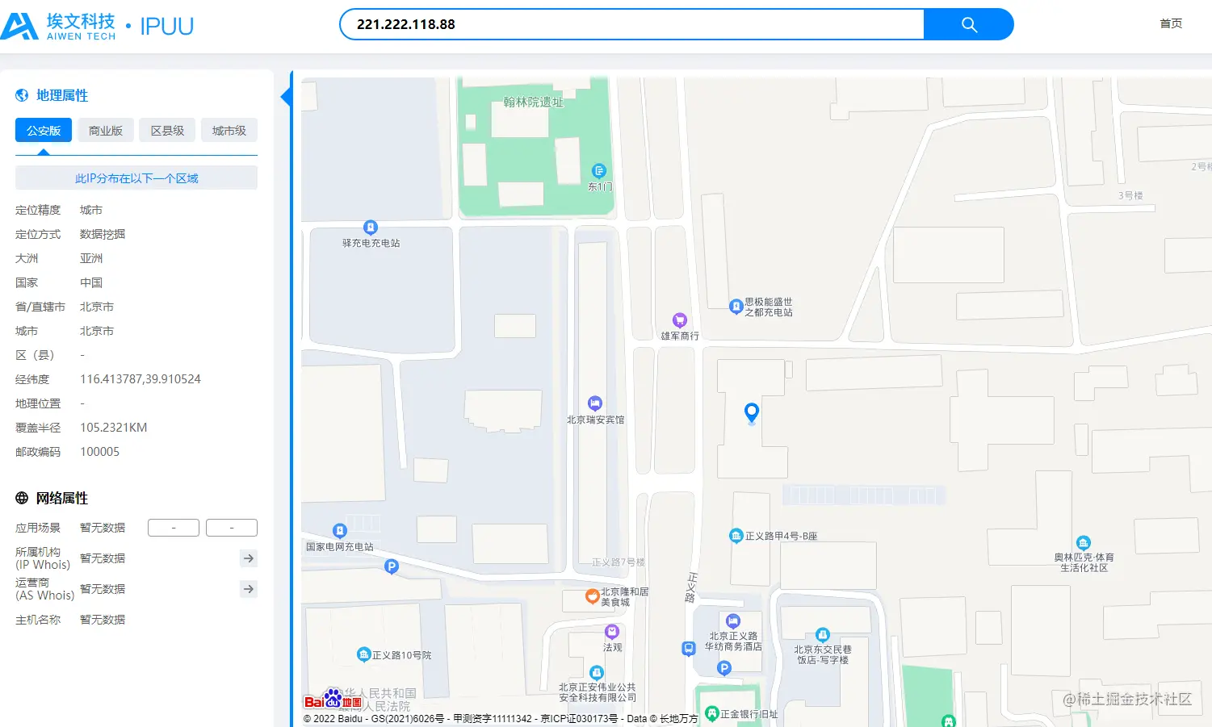This screenshot has height=727, width=1212.
Task: Select the 公安版 tab
Action: (x=43, y=130)
